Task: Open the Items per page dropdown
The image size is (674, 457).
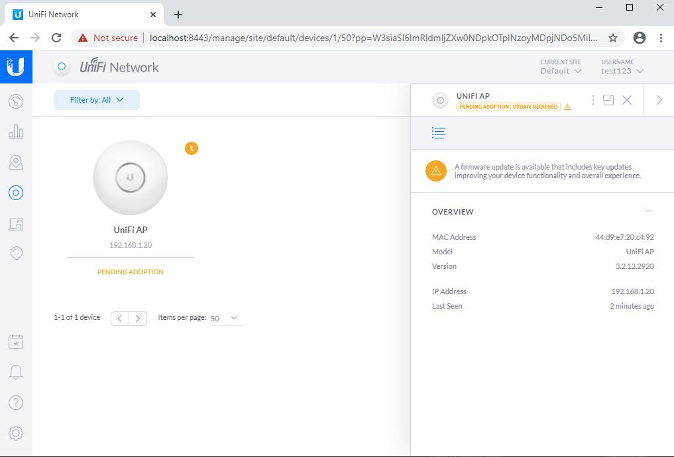Action: (226, 319)
